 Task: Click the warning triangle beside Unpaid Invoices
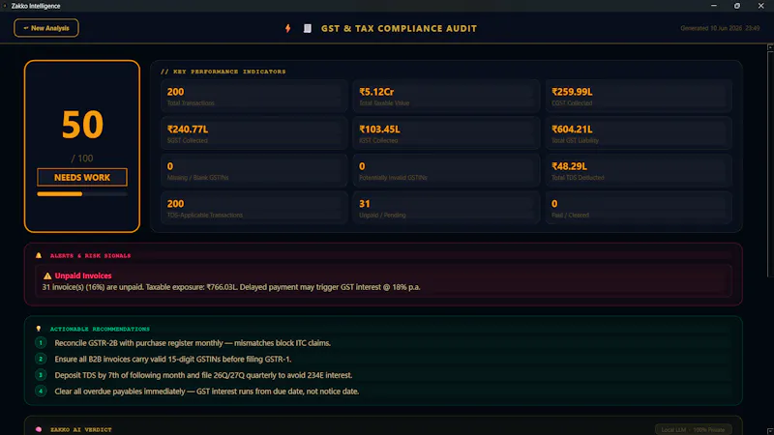[x=47, y=275]
